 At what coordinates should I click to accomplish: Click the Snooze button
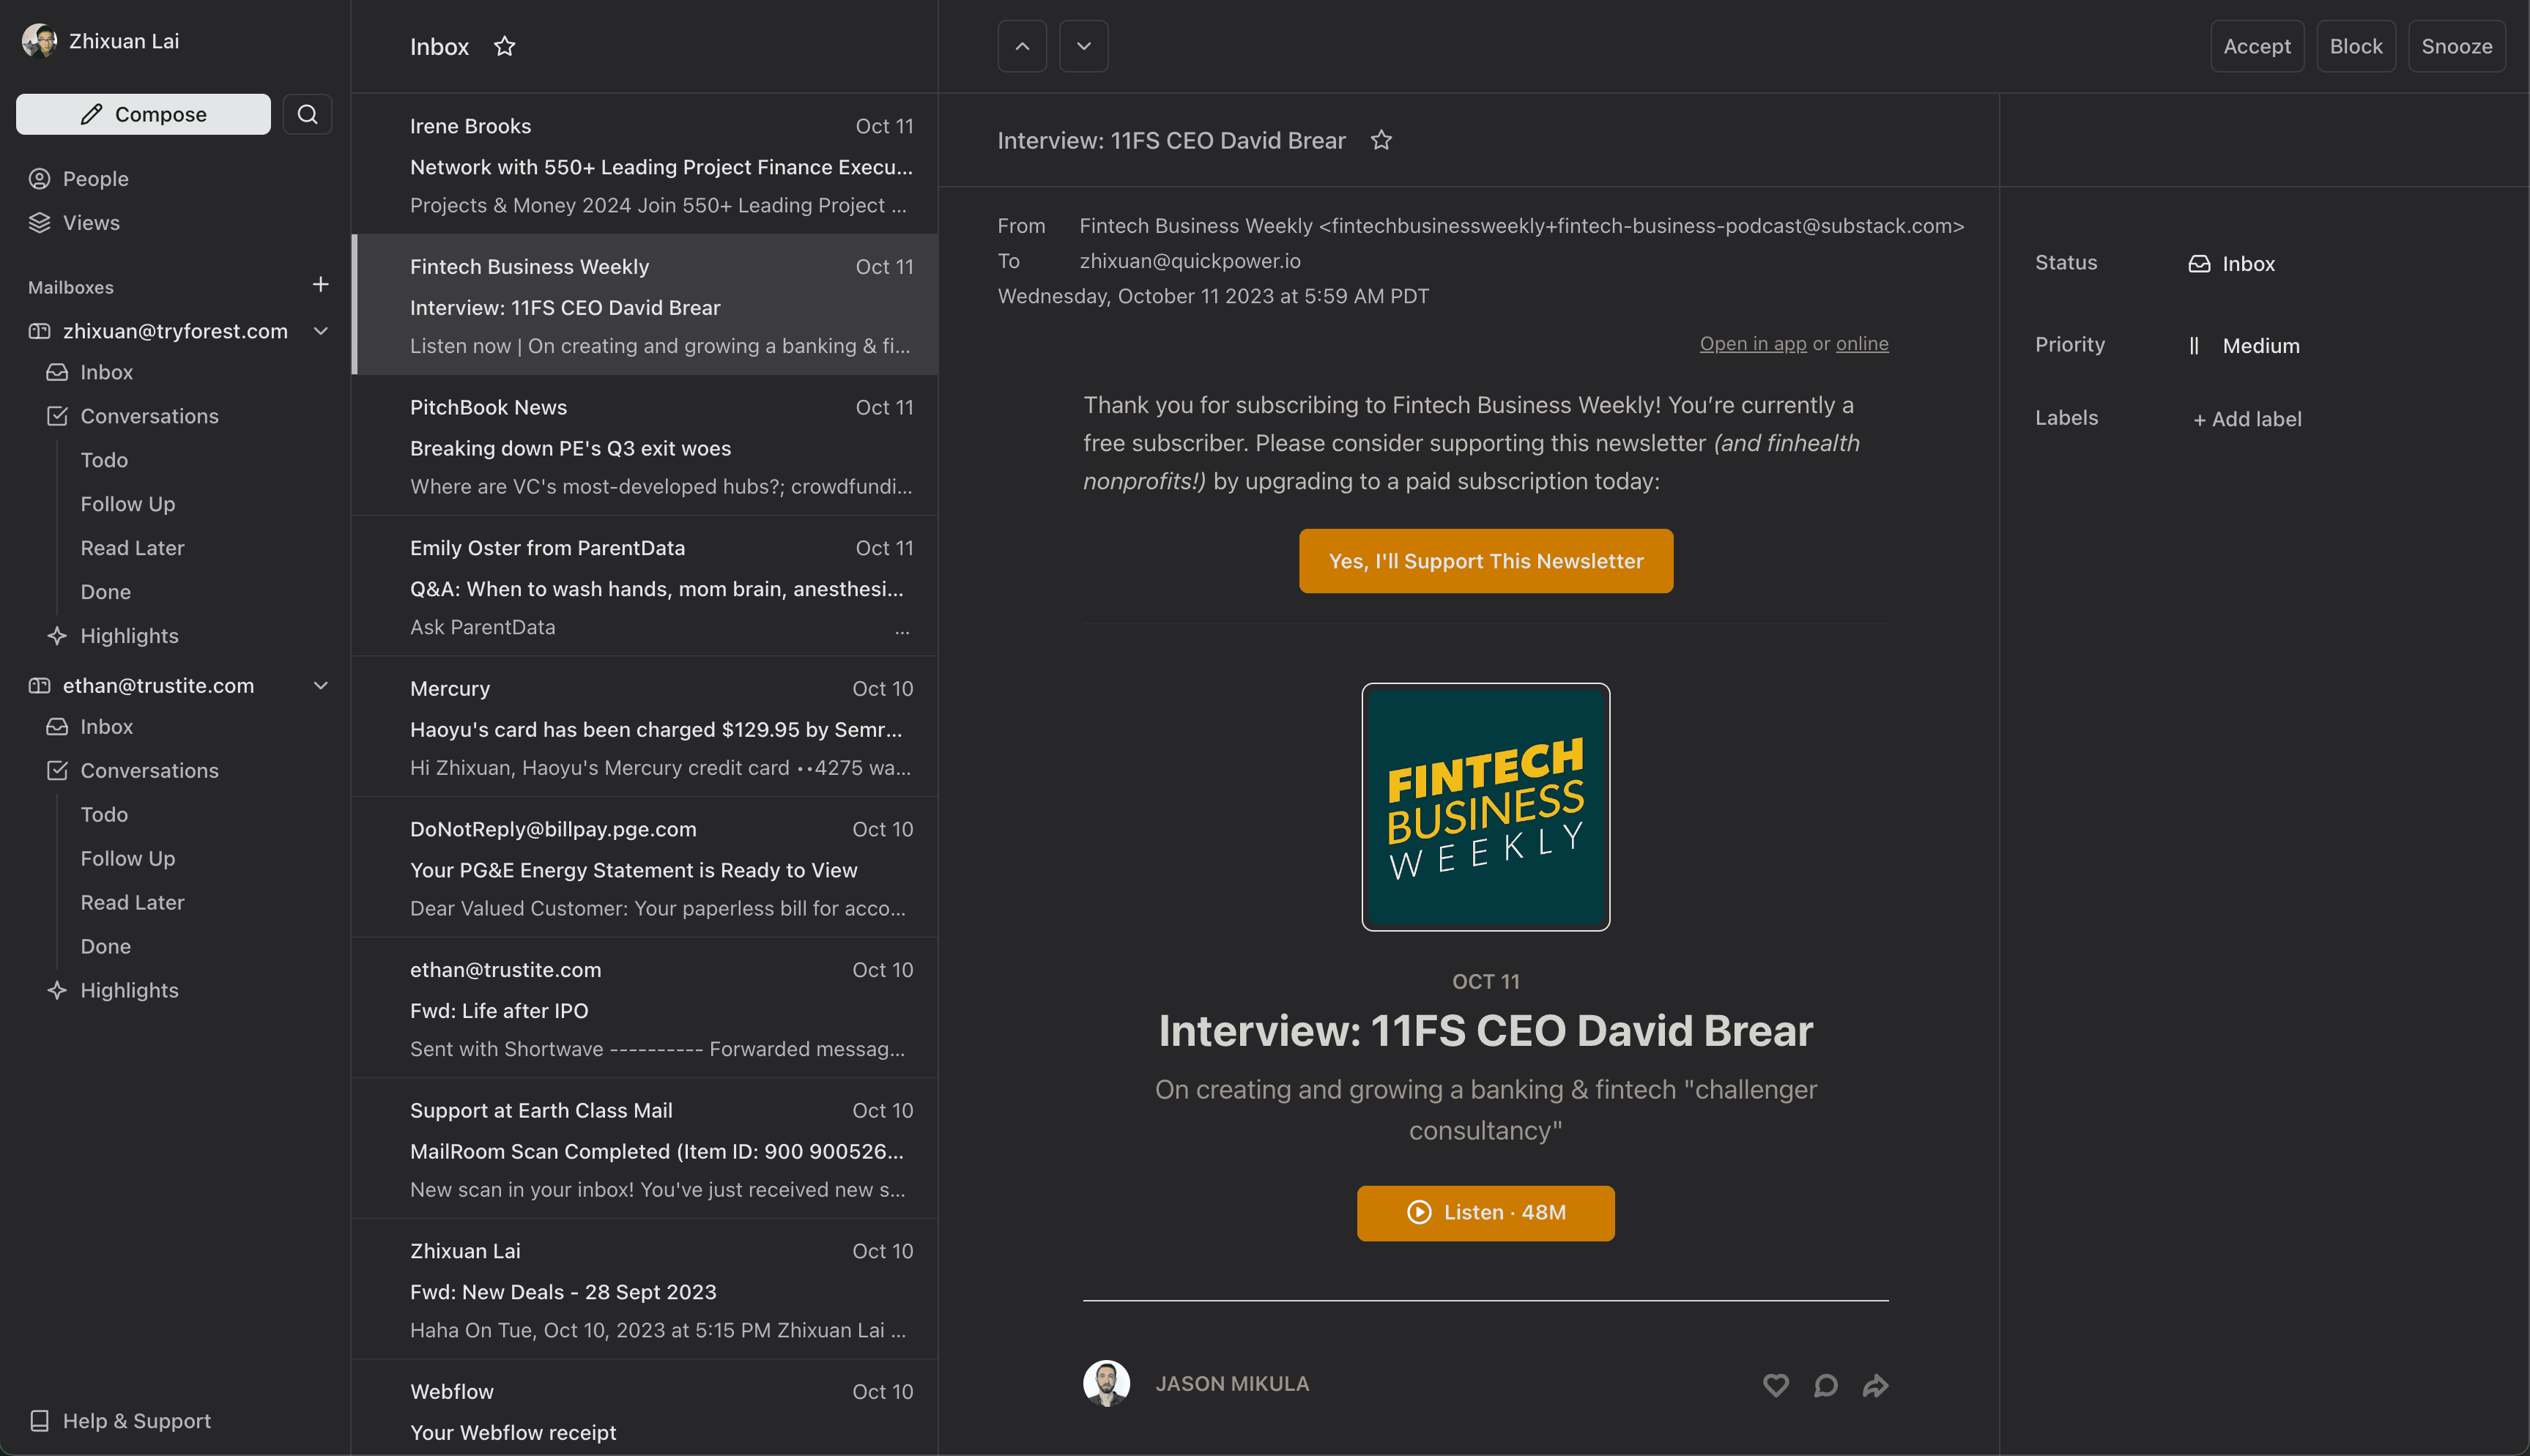coord(2455,47)
